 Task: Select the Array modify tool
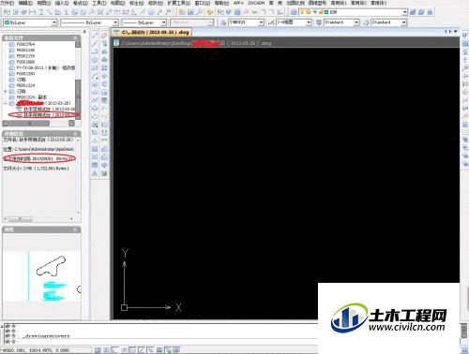pyautogui.click(x=104, y=67)
